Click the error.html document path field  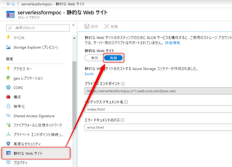coord(158,127)
